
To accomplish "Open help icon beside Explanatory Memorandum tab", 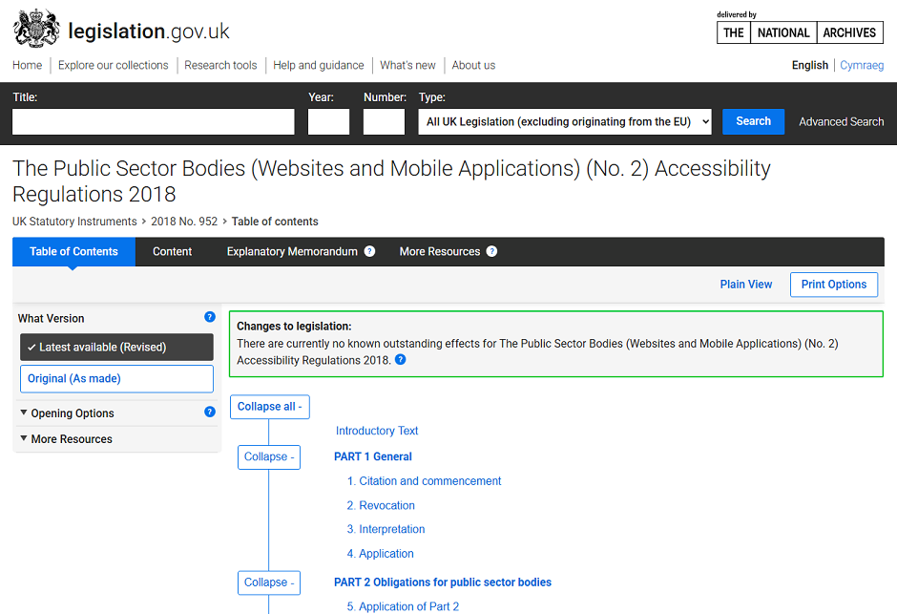I will pyautogui.click(x=369, y=251).
